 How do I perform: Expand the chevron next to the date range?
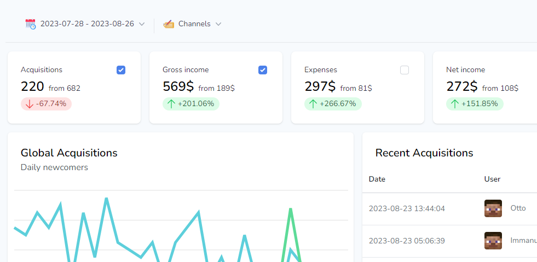tap(142, 24)
